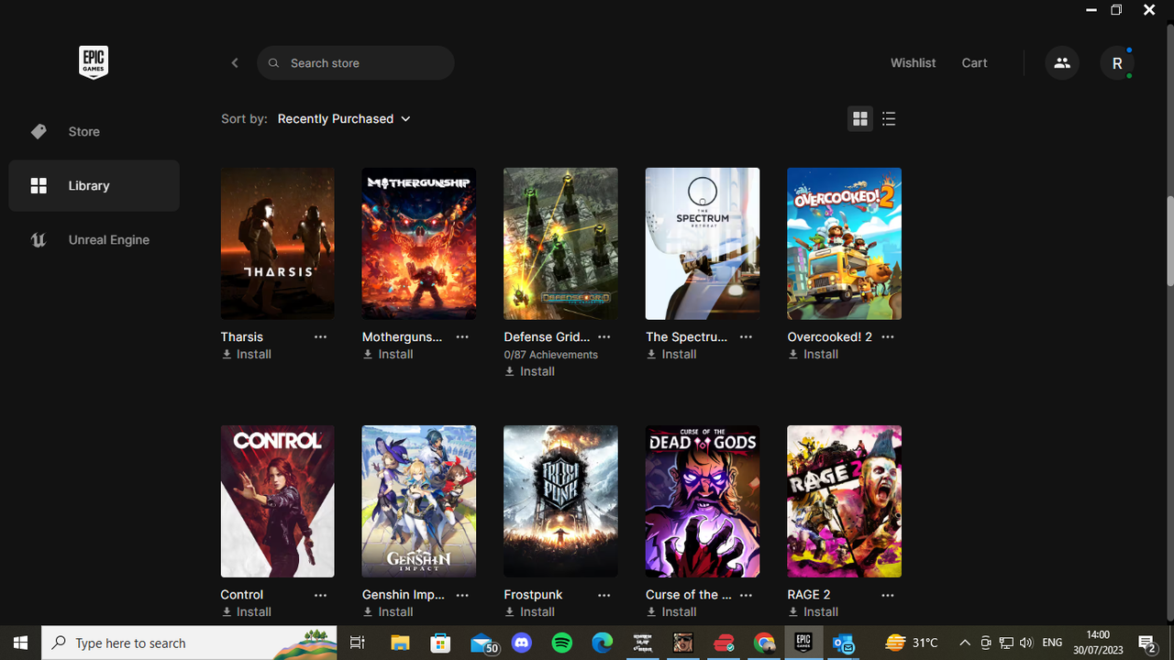Open the Control cover art
This screenshot has height=660, width=1174.
(x=278, y=501)
